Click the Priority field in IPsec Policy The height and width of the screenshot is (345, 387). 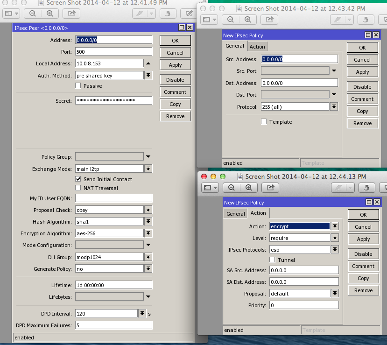coord(304,305)
